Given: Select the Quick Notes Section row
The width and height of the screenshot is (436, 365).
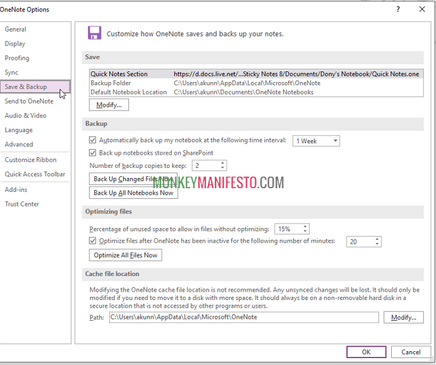Looking at the screenshot, I should [x=256, y=74].
